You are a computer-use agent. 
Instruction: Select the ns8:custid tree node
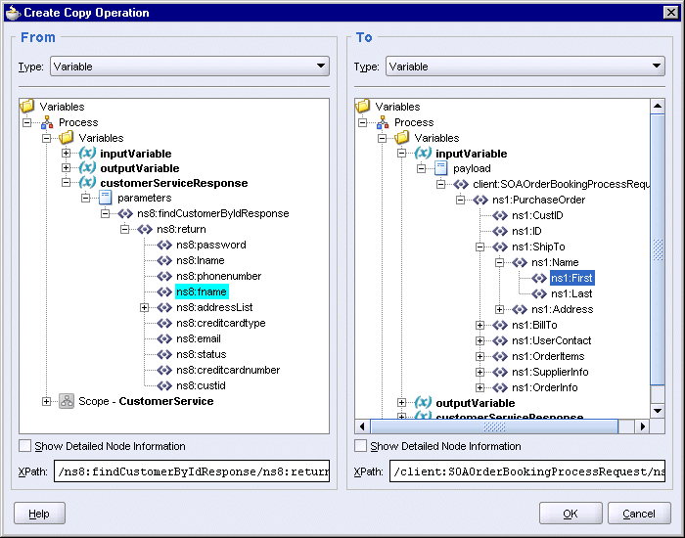click(201, 386)
